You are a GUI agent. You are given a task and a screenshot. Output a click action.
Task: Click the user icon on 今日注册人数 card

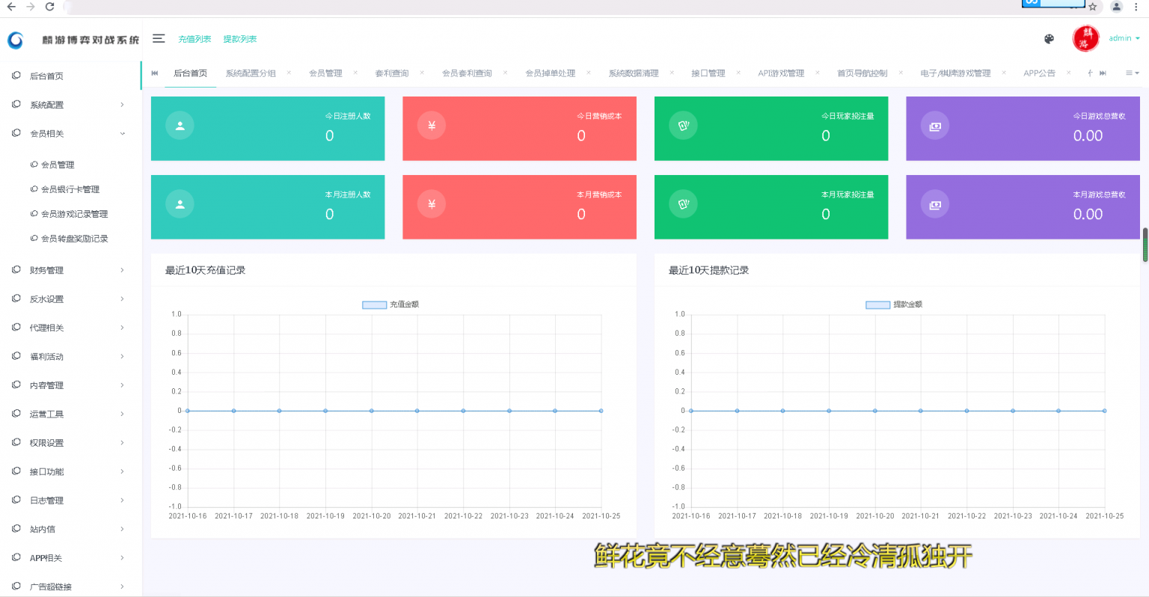(180, 126)
